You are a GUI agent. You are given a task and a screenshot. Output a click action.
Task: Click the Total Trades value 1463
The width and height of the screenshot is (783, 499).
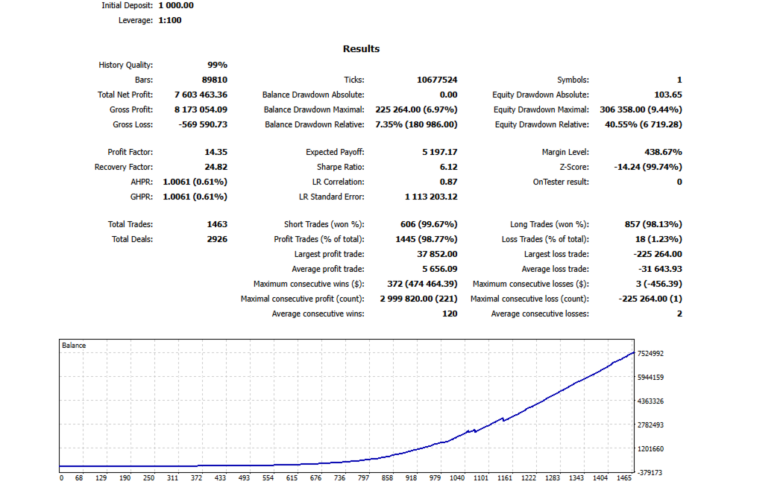pos(217,224)
